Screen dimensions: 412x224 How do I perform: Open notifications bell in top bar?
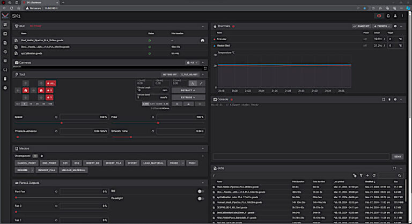[388, 16]
